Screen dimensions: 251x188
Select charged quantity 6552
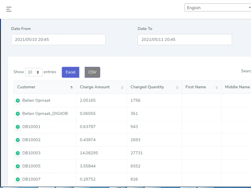pos(136,166)
